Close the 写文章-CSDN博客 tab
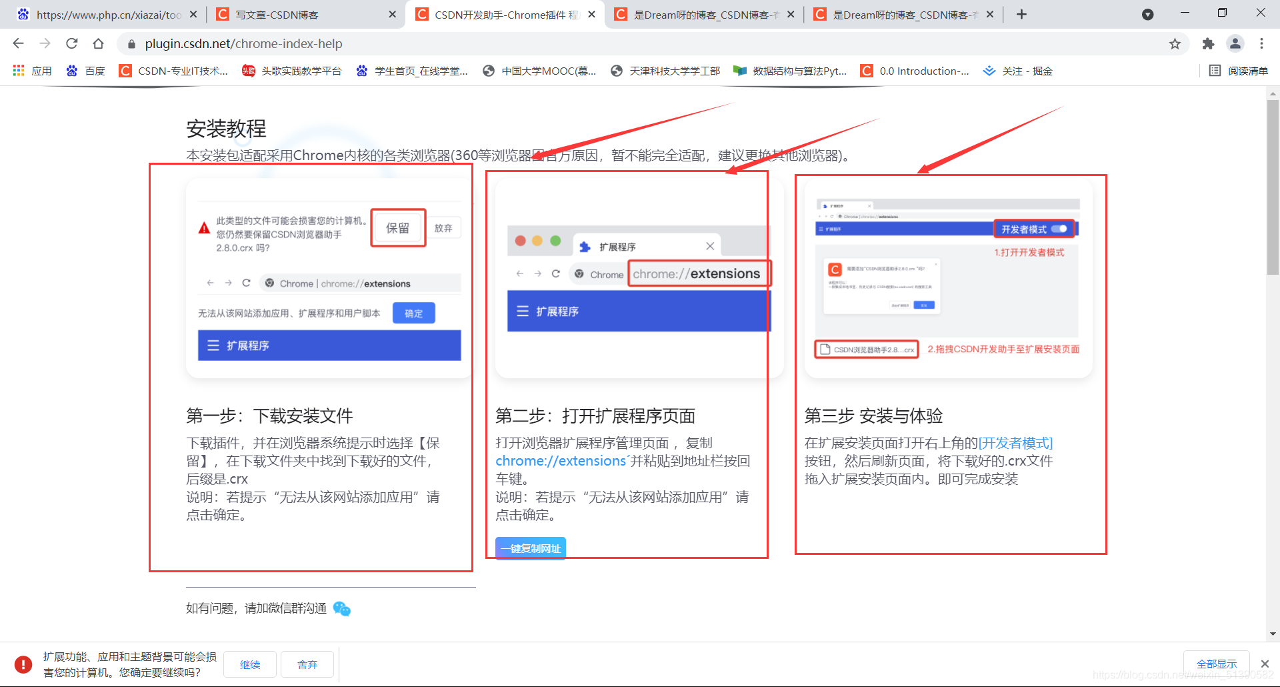 [392, 14]
